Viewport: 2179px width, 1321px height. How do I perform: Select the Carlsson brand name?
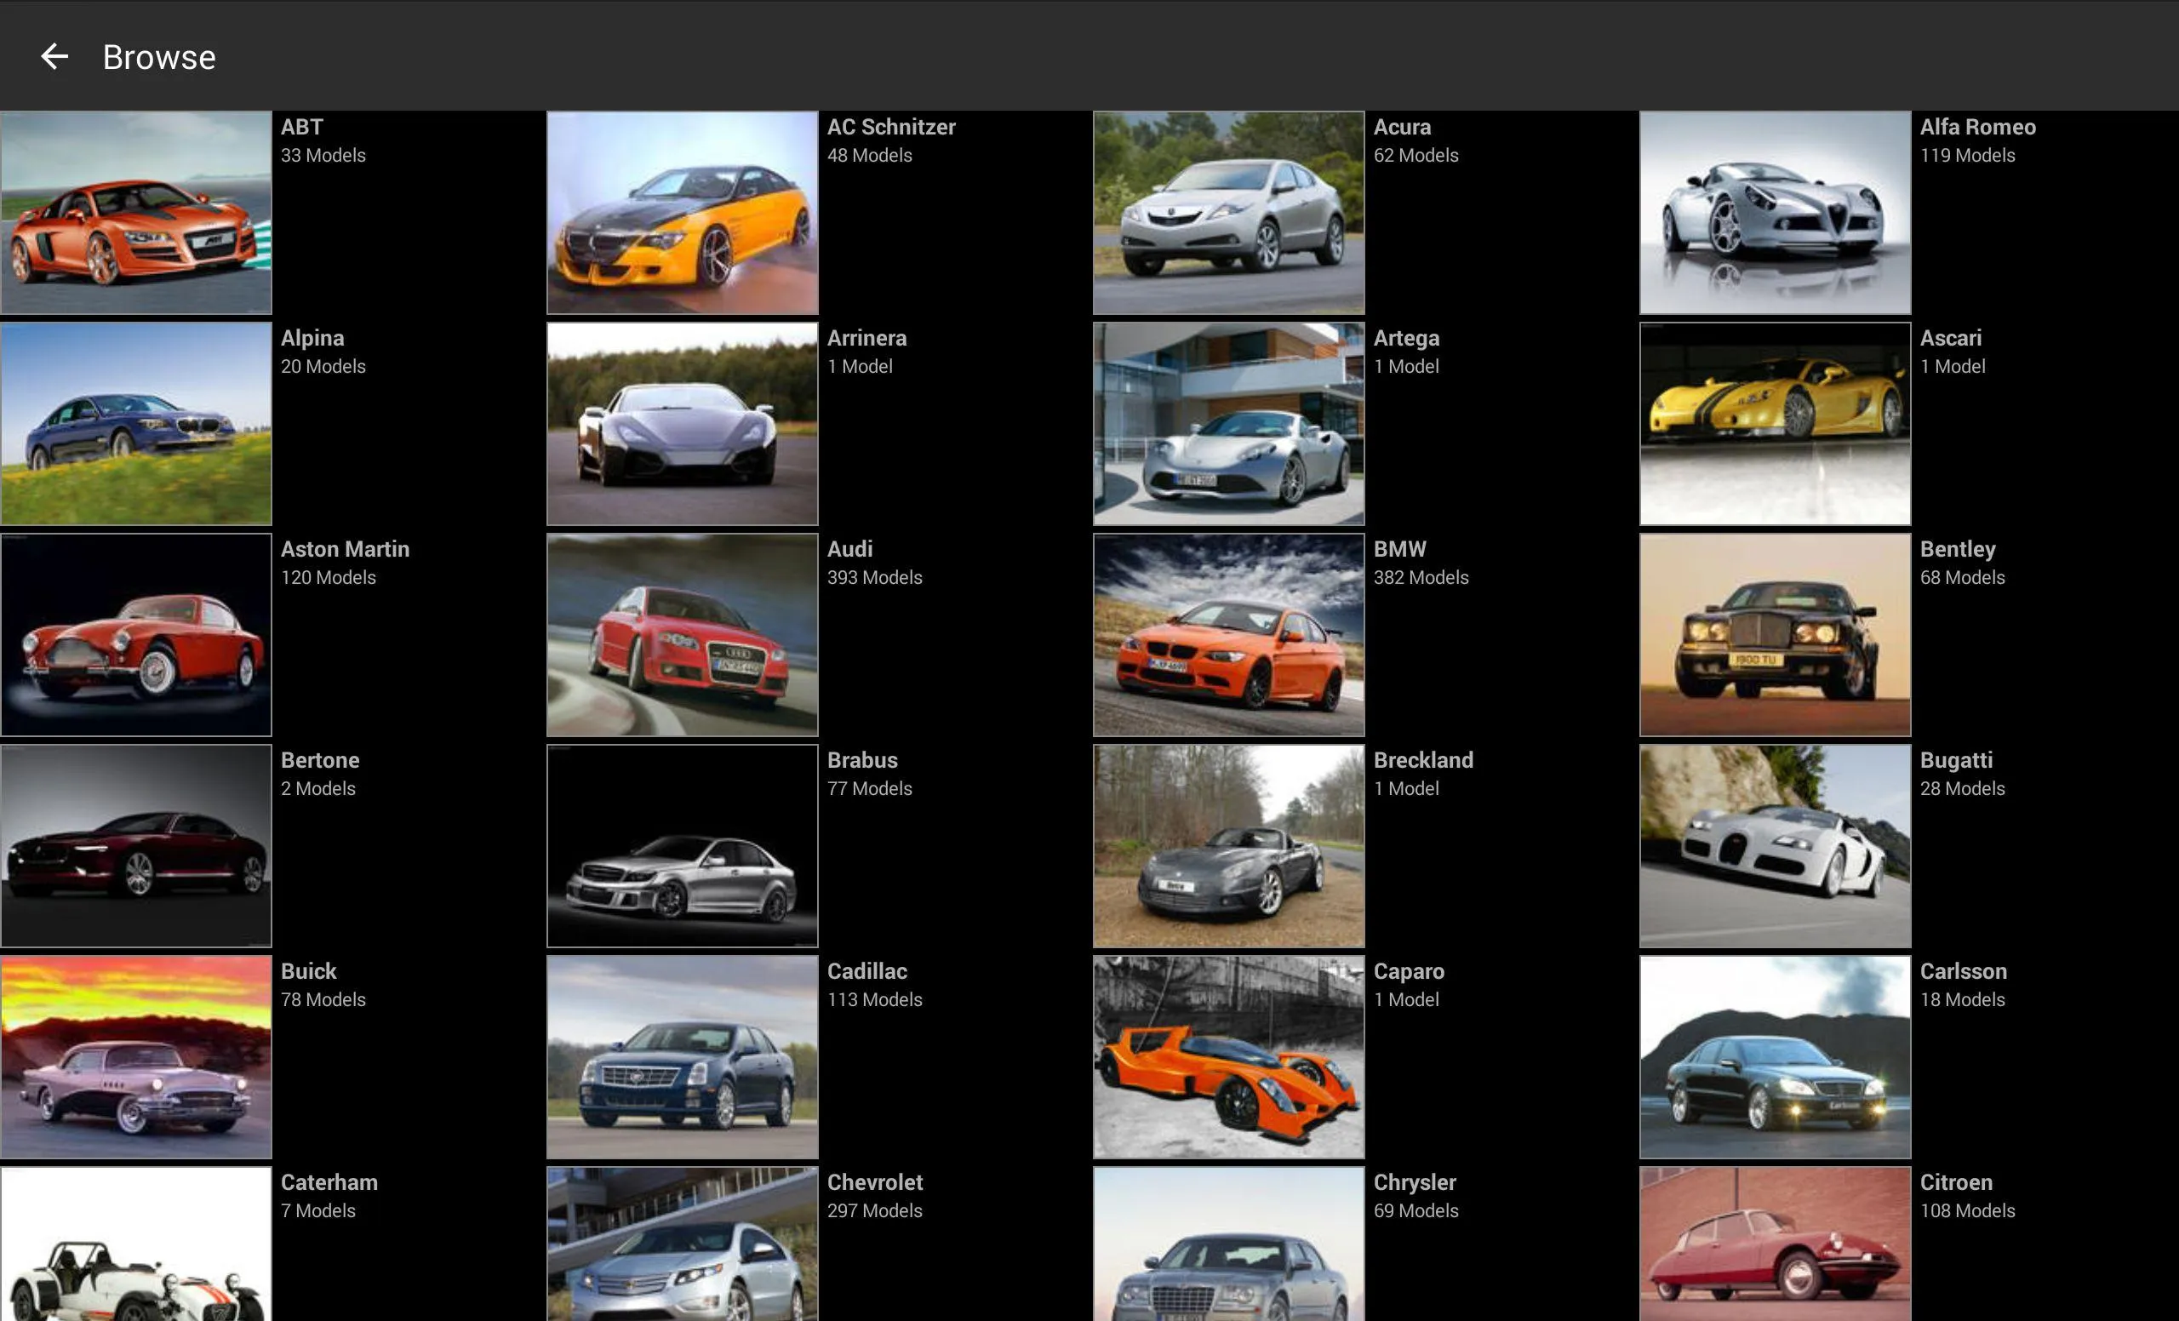tap(1965, 973)
